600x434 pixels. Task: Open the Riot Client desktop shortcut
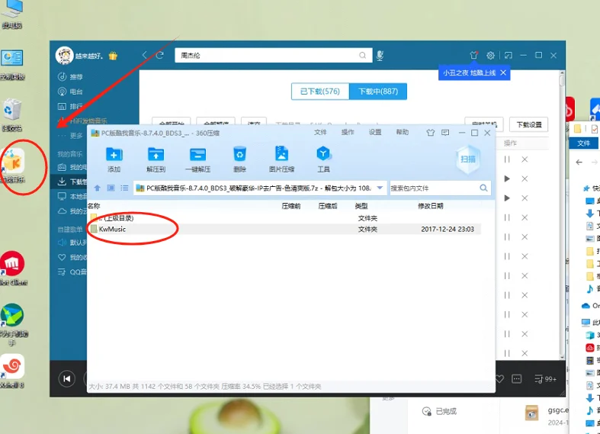point(13,268)
